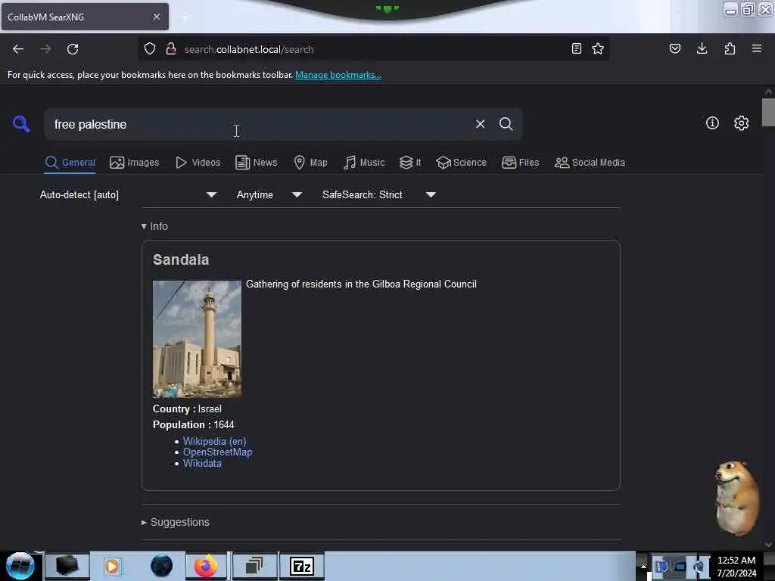Click the Sandala mosque thumbnail

197,339
